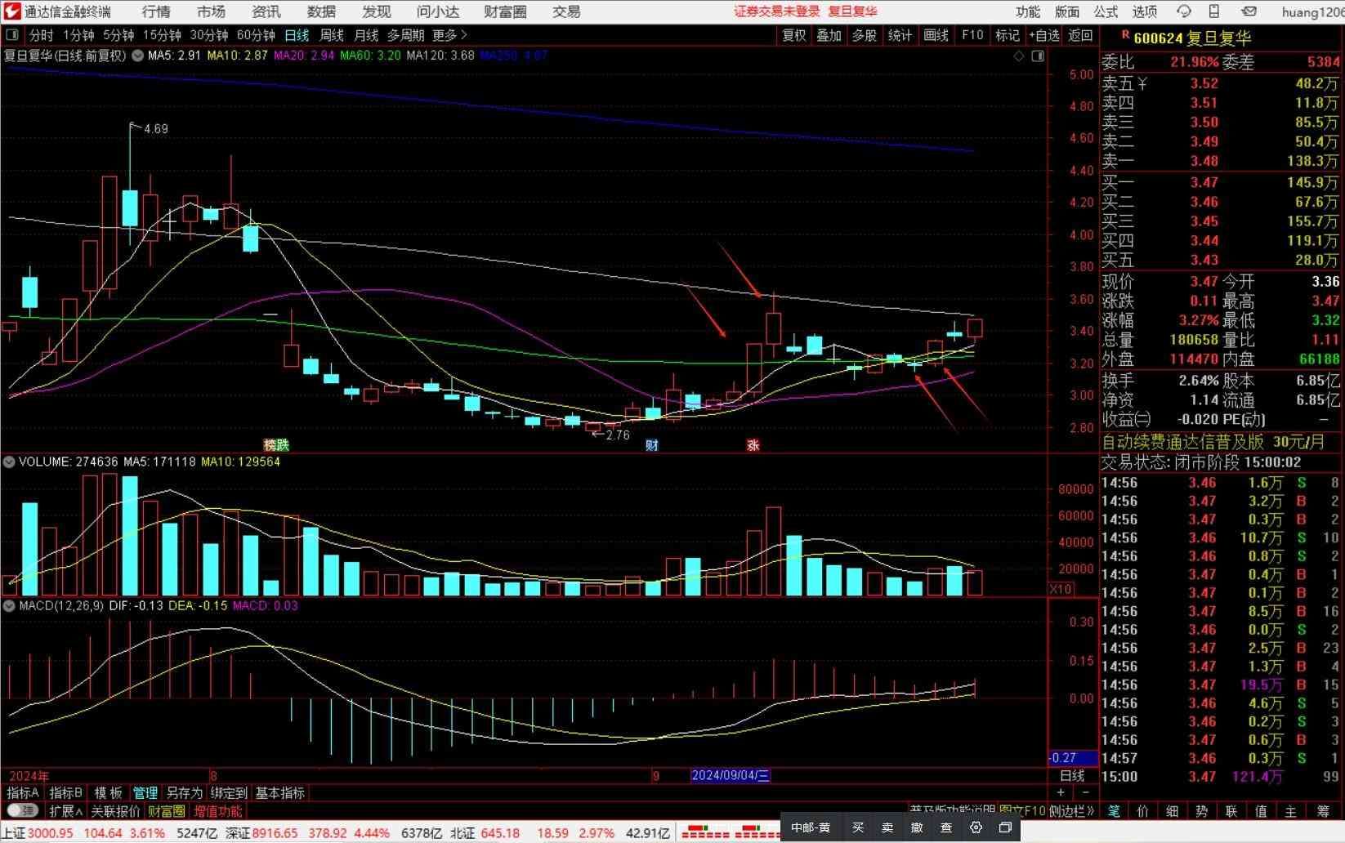Screen dimensions: 1345x843
Task: Toggle the left panel icon beside 分时
Action: click(12, 35)
